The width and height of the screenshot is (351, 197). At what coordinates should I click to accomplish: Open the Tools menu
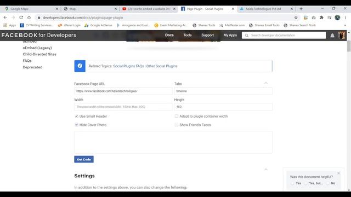point(188,35)
